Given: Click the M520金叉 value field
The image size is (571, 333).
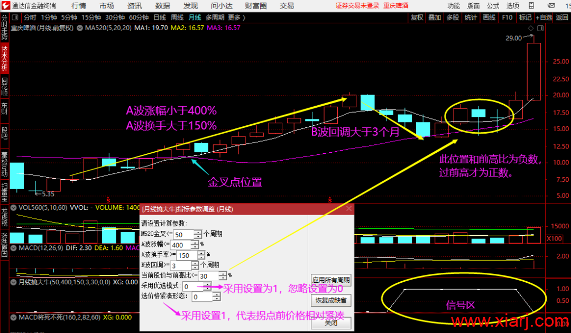Looking at the screenshot, I should 183,235.
